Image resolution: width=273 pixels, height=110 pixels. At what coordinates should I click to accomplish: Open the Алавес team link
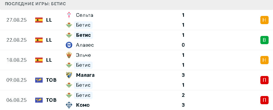click(85, 45)
